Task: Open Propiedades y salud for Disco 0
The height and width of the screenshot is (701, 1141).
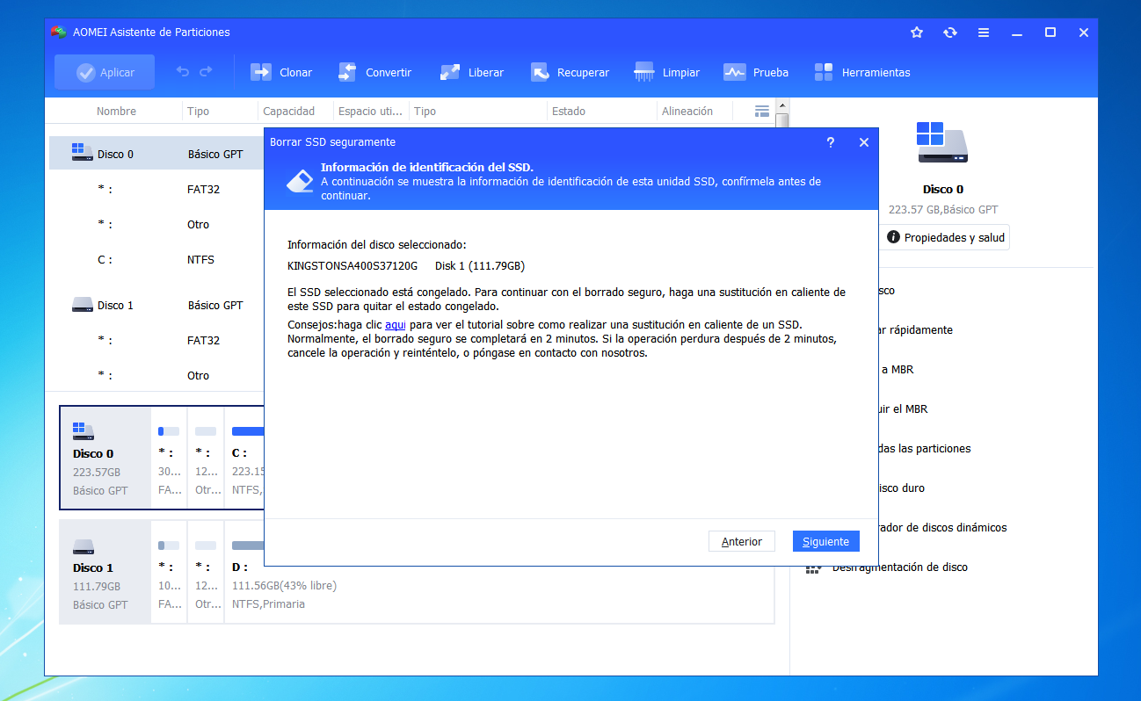Action: coord(944,237)
